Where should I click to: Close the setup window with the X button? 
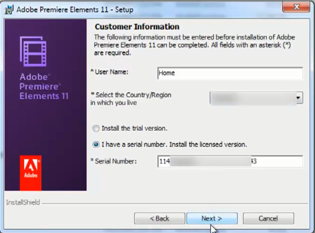[x=296, y=7]
